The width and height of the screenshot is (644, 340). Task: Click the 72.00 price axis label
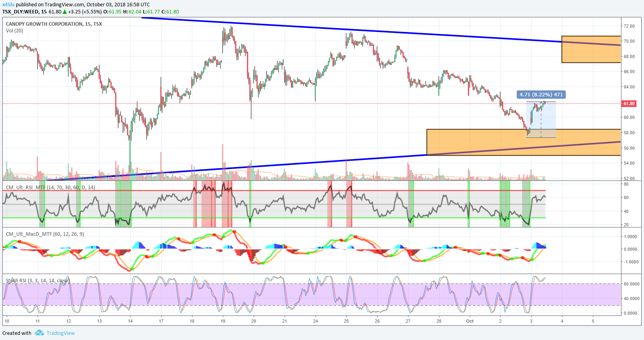click(x=629, y=26)
